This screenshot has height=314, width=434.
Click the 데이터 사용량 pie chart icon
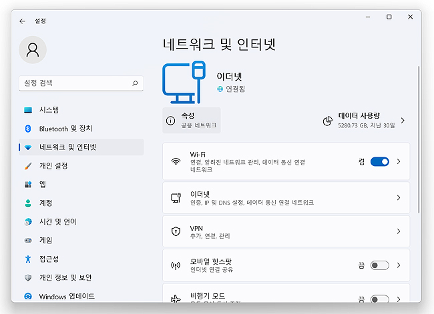(328, 121)
